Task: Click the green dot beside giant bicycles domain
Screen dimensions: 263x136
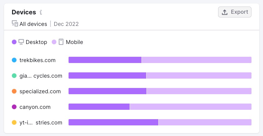Action: [x=14, y=75]
